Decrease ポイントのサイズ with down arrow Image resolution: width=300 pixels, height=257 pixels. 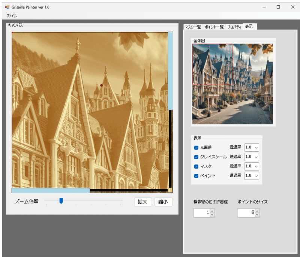[257, 215]
